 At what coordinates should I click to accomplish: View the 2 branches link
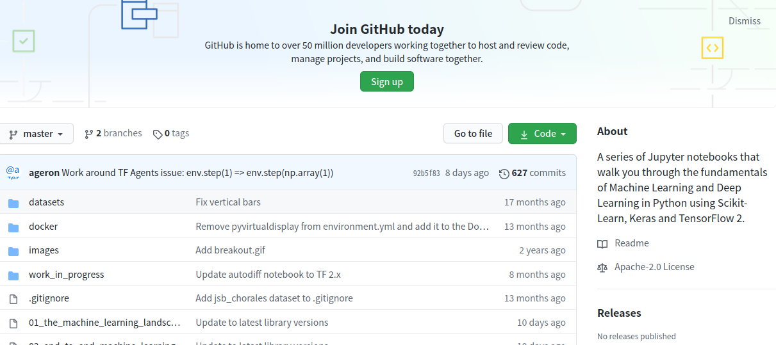pos(113,133)
